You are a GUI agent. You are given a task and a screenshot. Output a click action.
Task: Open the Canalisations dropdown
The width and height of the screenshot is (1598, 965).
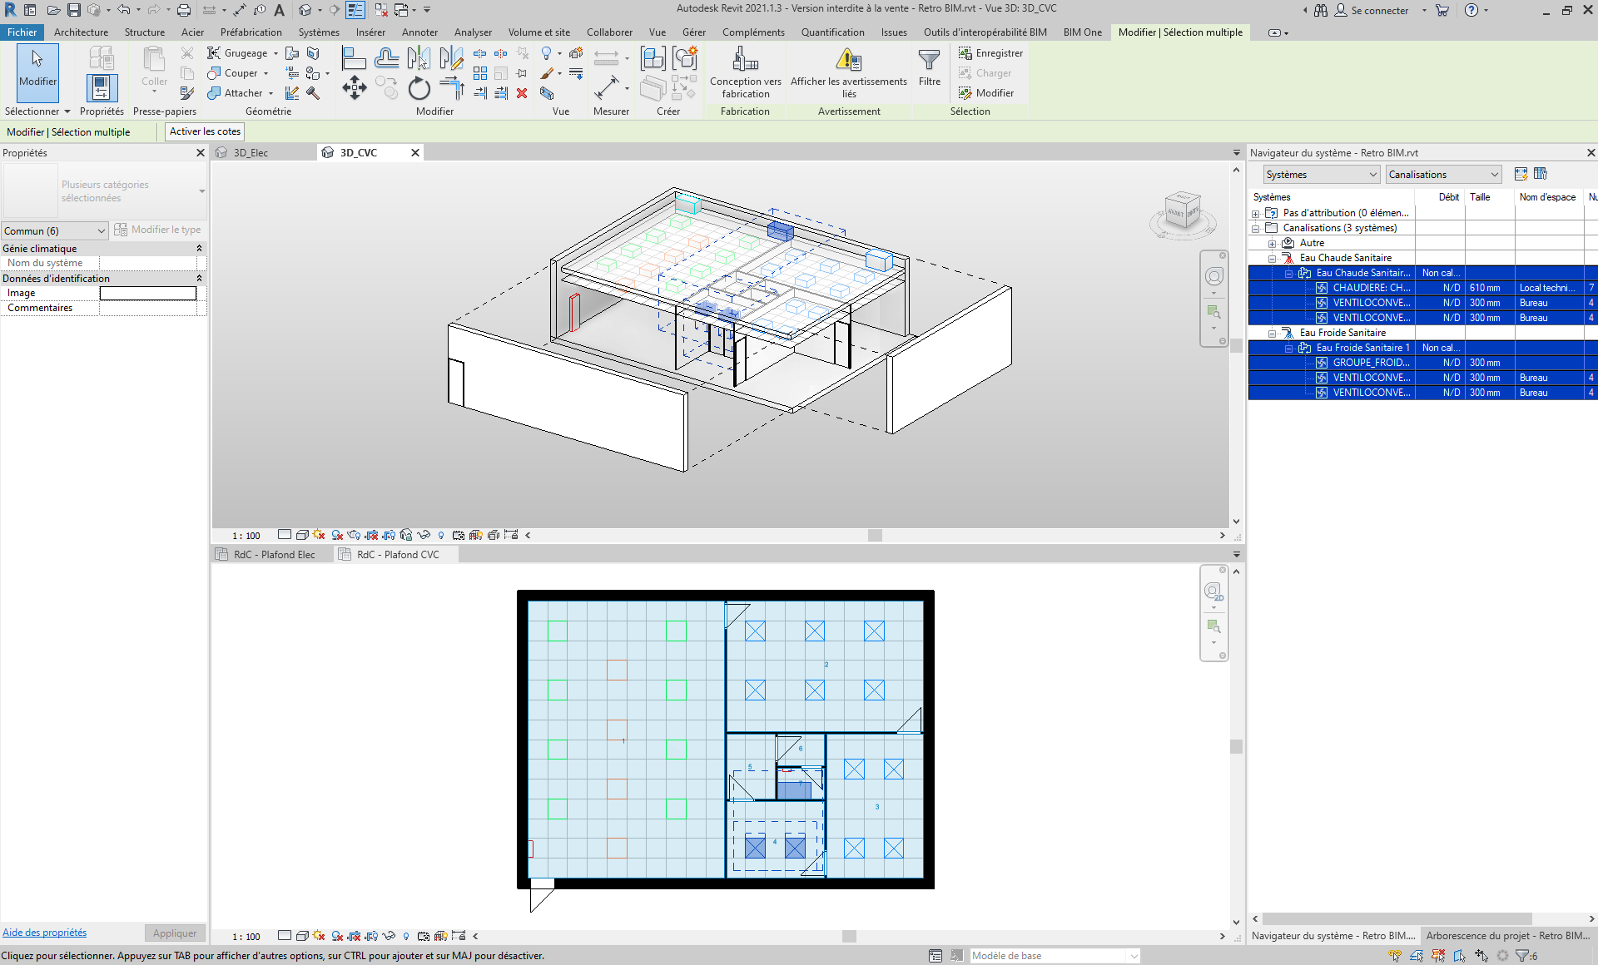(x=1443, y=175)
